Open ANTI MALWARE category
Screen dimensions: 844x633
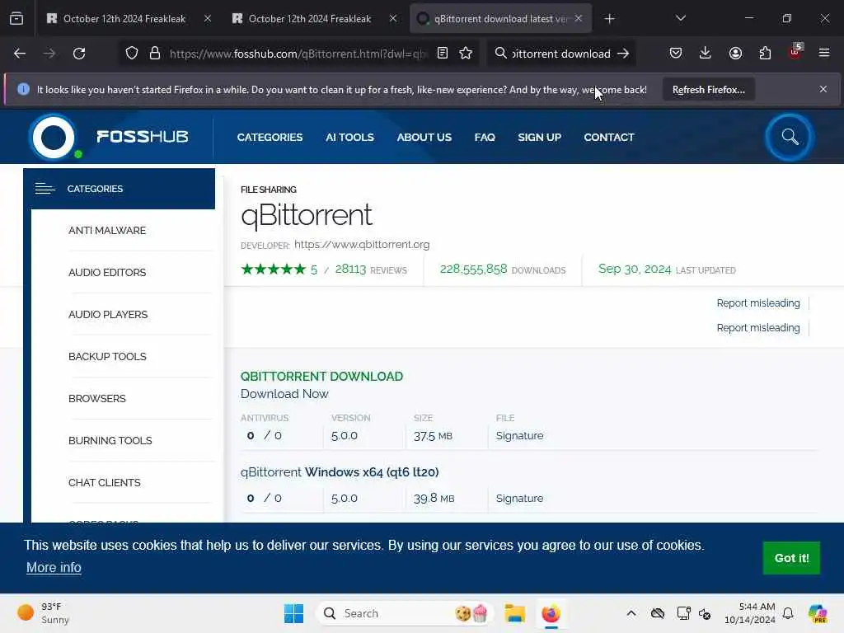(x=107, y=231)
